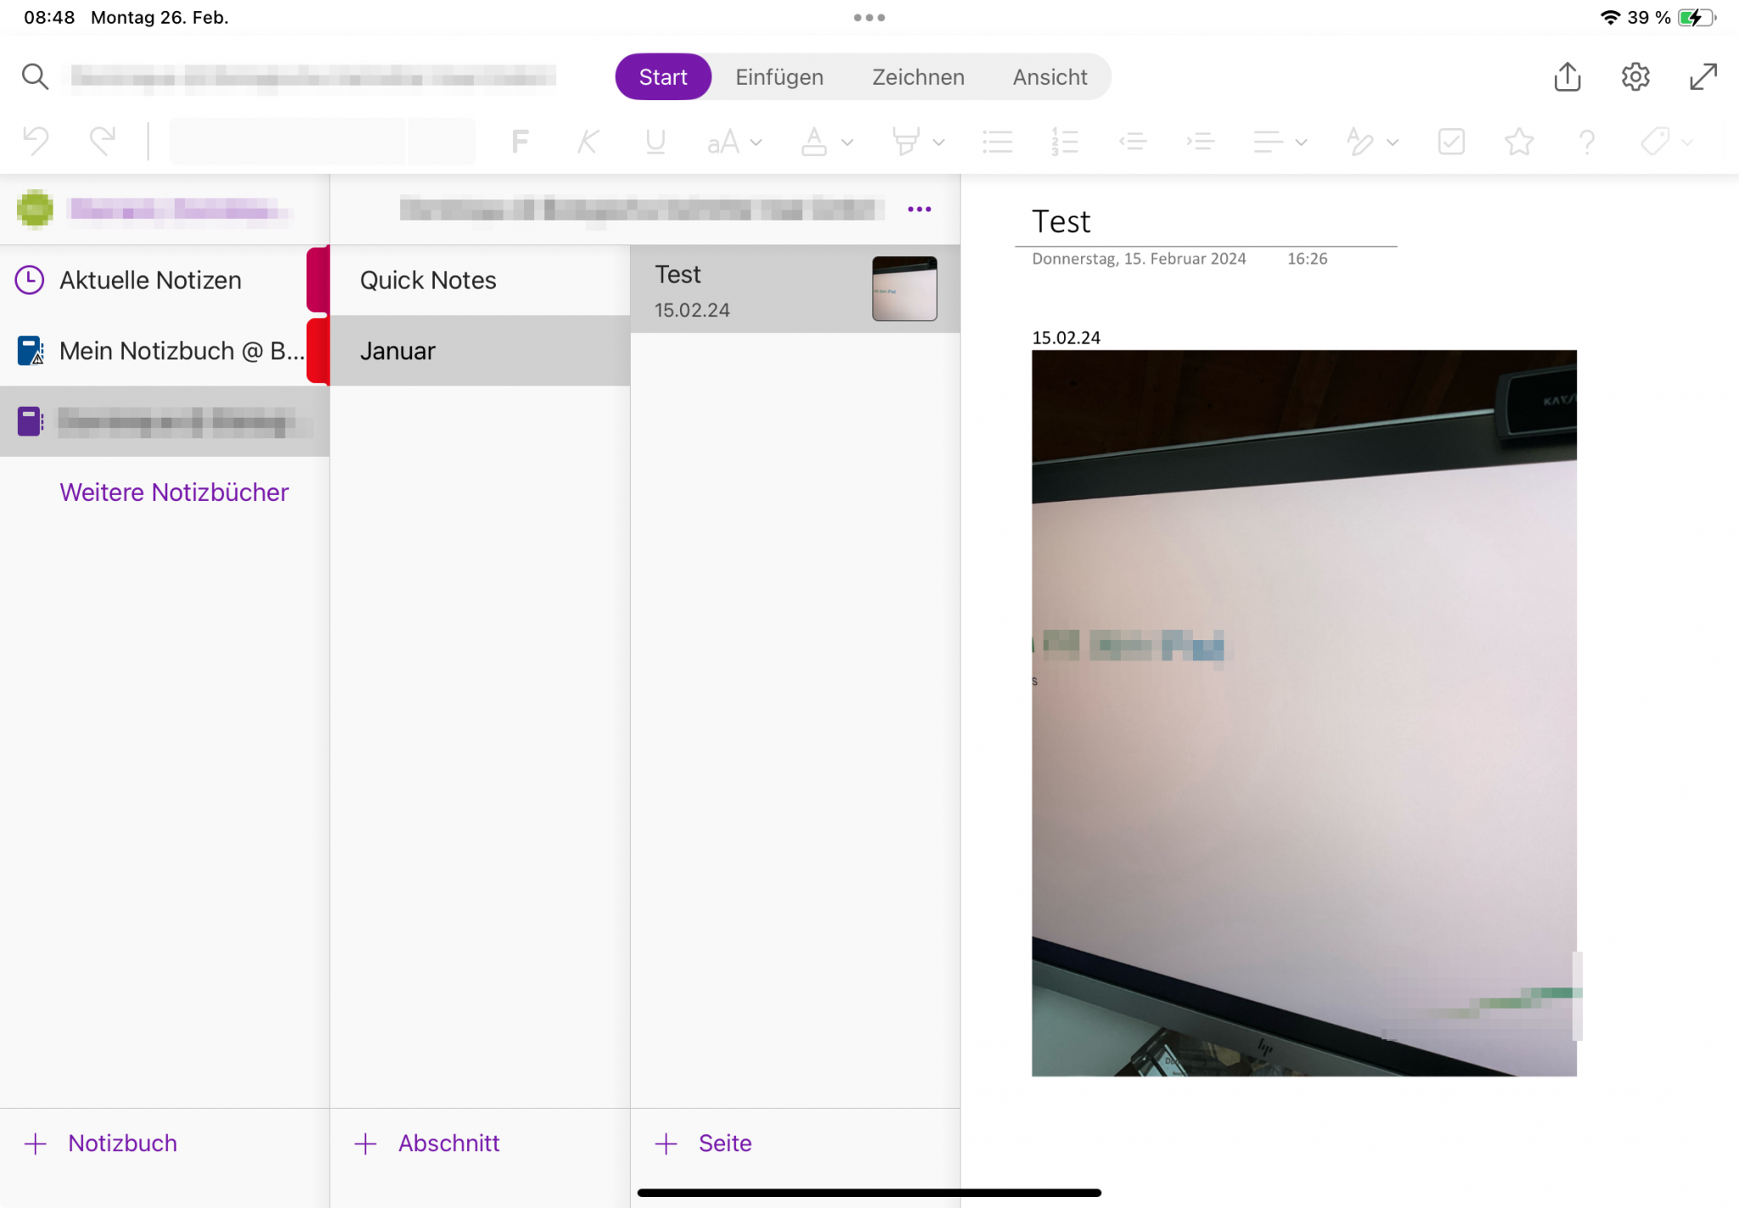Image resolution: width=1739 pixels, height=1208 pixels.
Task: Open the Zeichnen tab
Action: (x=918, y=76)
